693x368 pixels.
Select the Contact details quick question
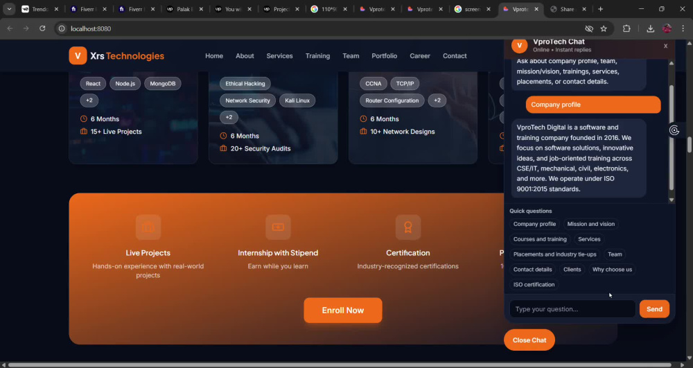[x=532, y=270]
